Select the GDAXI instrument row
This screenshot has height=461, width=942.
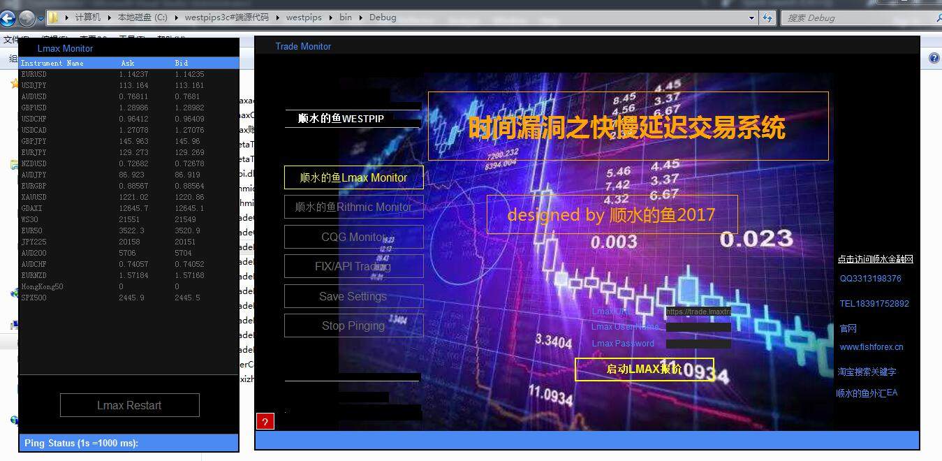(129, 208)
